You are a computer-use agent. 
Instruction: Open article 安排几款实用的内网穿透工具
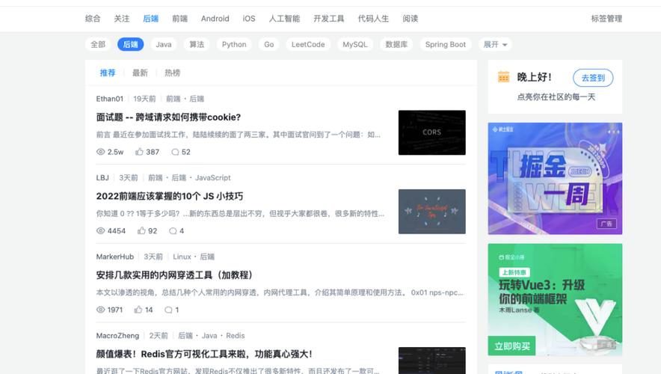tap(174, 275)
